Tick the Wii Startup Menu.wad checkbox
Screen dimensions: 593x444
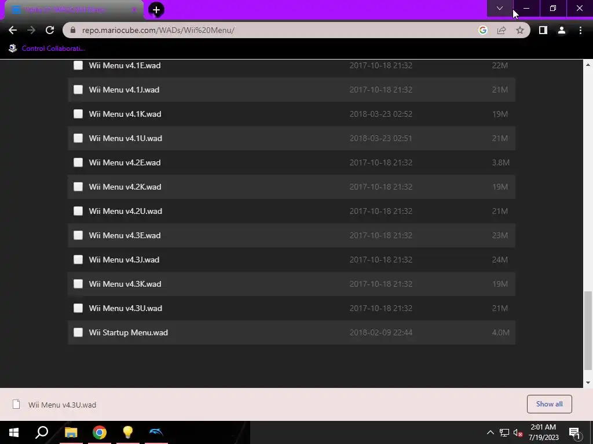[78, 332]
